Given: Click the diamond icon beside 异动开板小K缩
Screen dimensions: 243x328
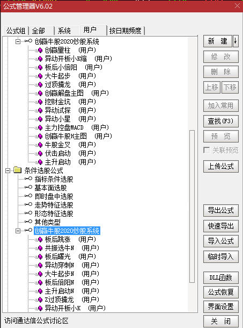Looking at the screenshot, I should pos(40,59).
